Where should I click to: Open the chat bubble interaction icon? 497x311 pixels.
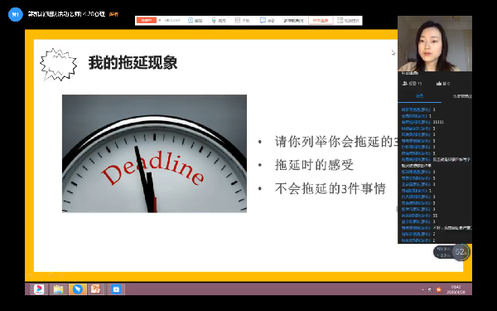pyautogui.click(x=263, y=20)
